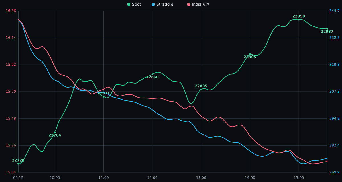
Task: Click the 15.04 VIX axis value
Action: point(11,172)
